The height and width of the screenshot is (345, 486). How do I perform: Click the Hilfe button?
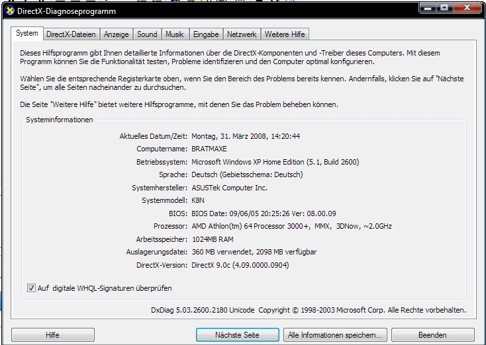tap(53, 335)
